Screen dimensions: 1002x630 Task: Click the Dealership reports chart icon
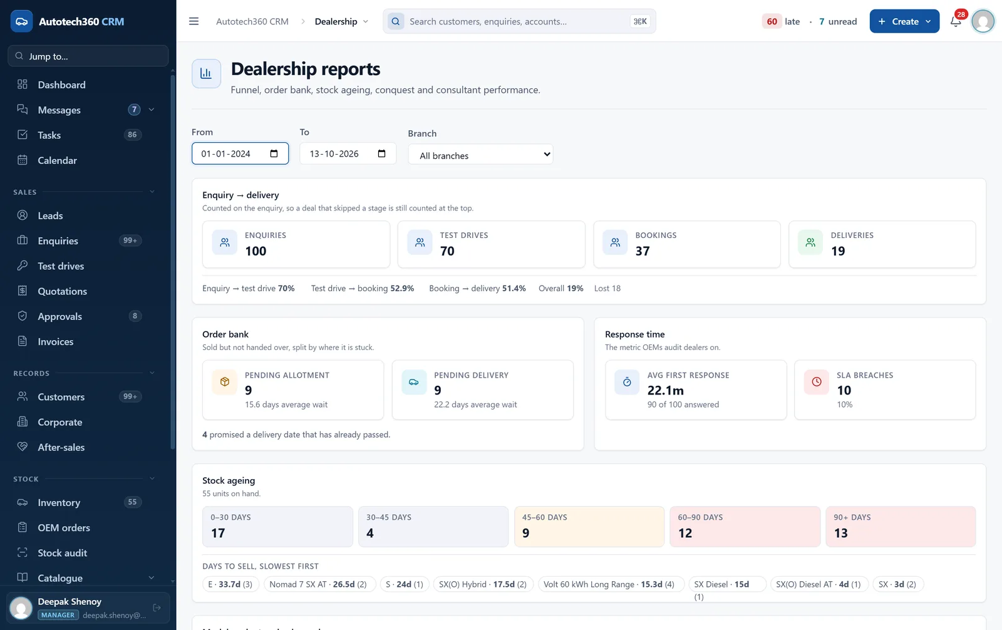point(206,73)
